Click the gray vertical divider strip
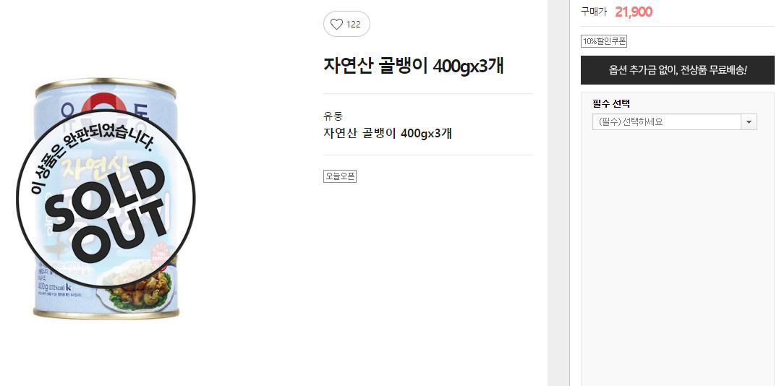This screenshot has height=386, width=779. [558, 193]
